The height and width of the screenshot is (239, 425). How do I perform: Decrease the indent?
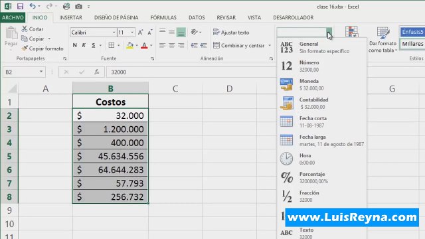click(194, 45)
